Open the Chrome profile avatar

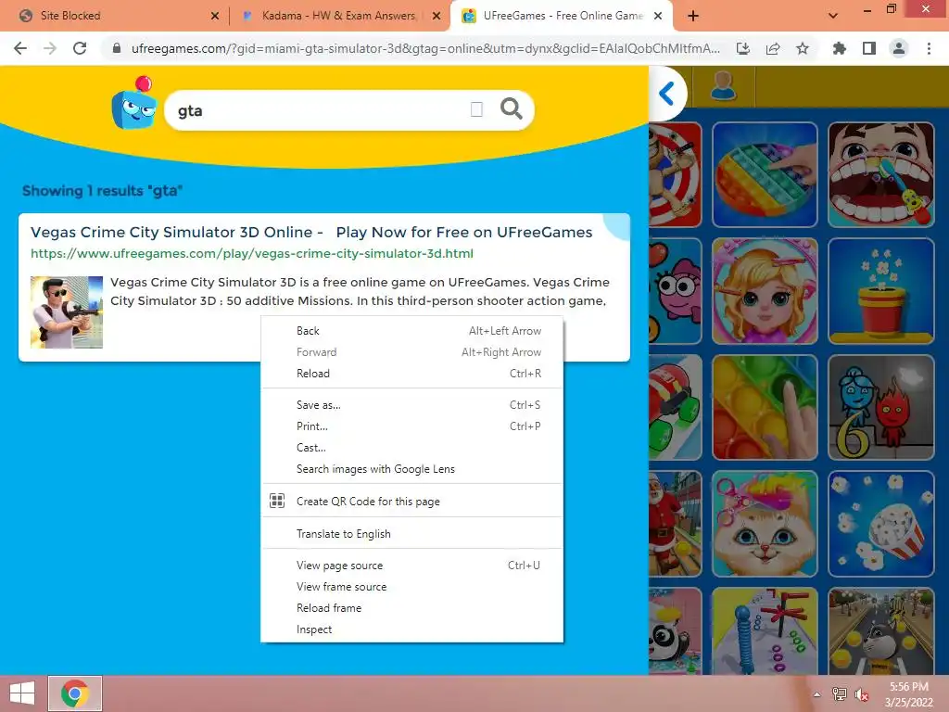point(899,48)
